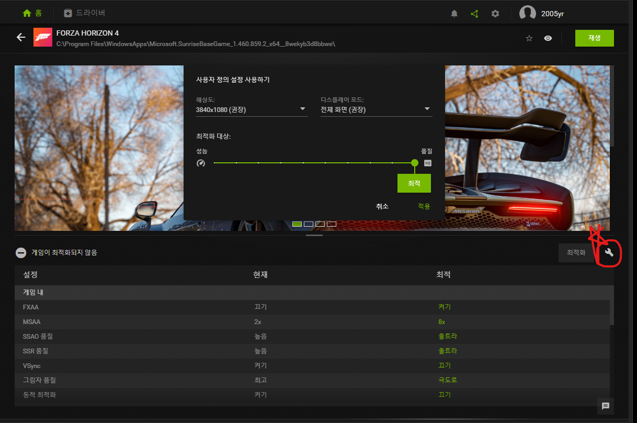Cancel the custom settings with 취소
This screenshot has height=423, width=637.
382,206
